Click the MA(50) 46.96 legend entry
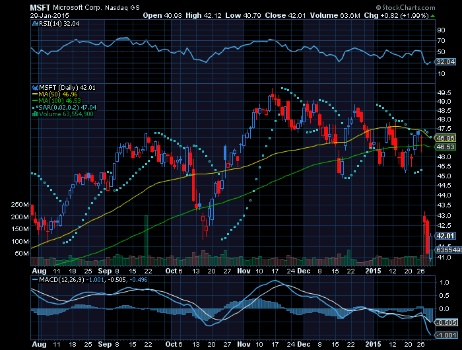 pos(58,94)
